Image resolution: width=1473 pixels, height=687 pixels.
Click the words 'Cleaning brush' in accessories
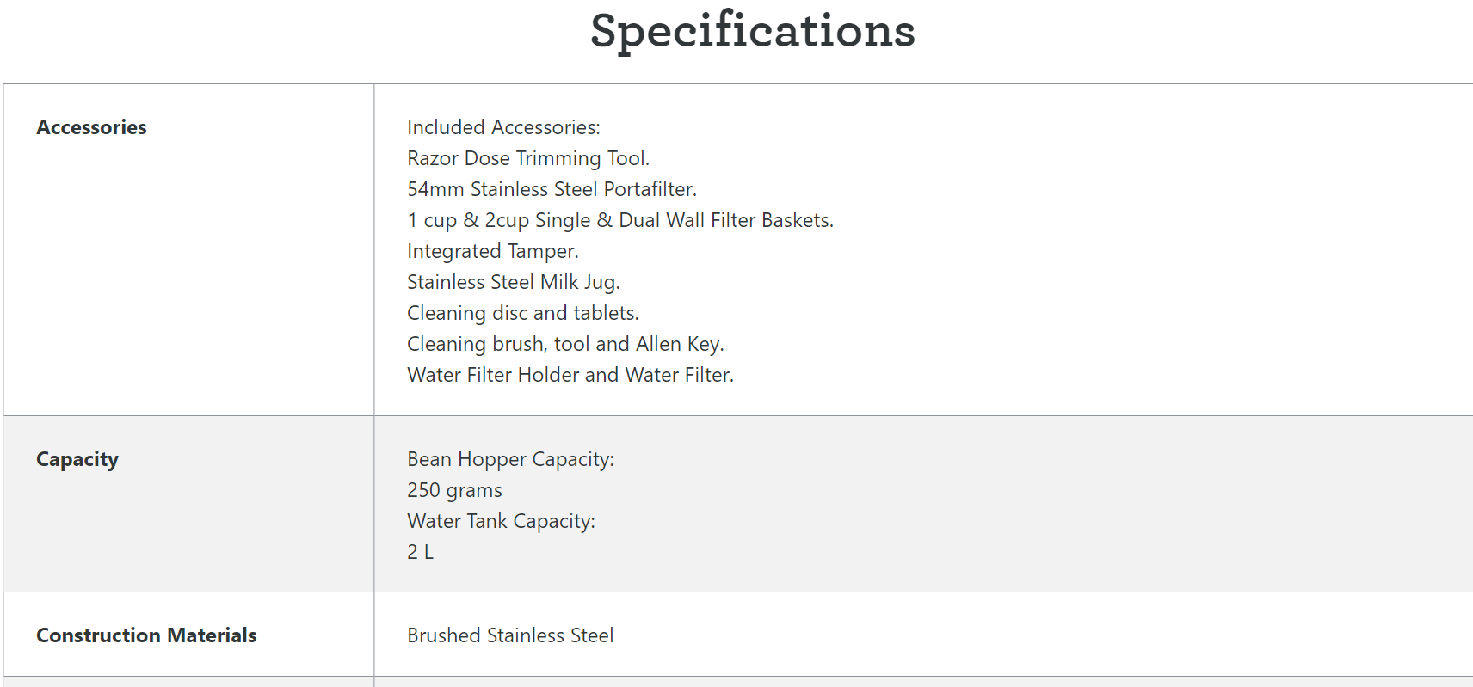point(476,344)
